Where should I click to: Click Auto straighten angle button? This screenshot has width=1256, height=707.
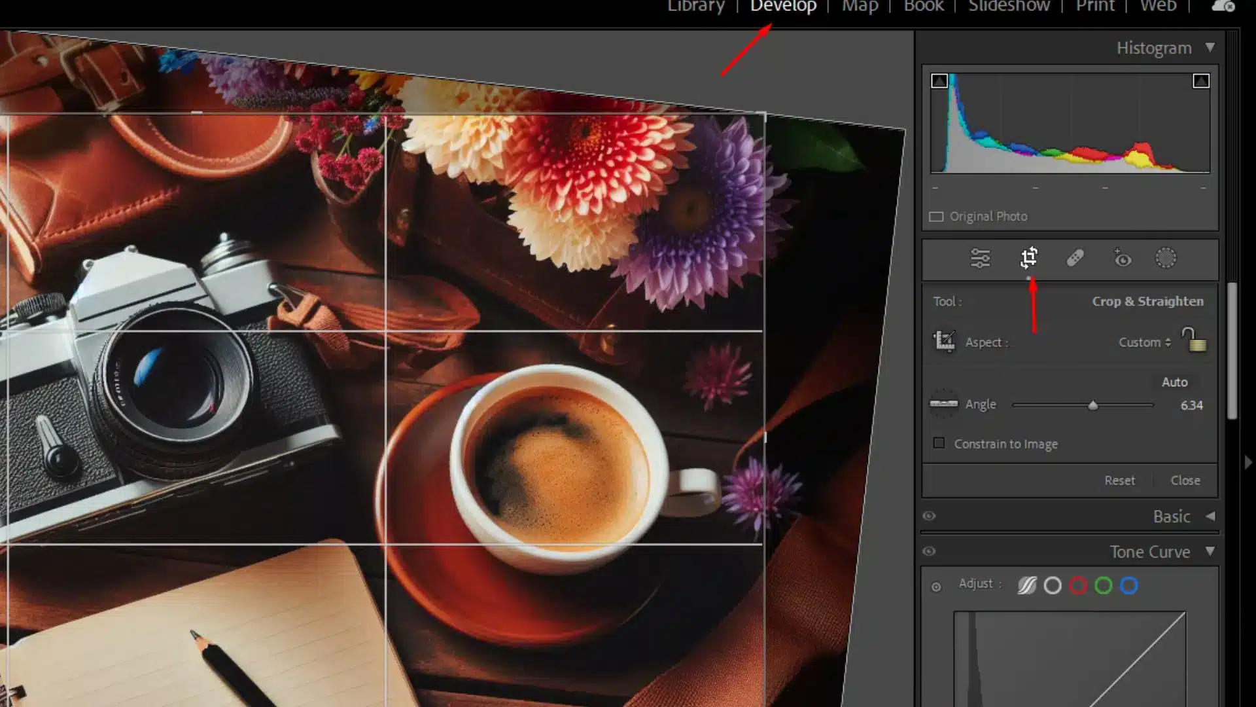click(1174, 382)
